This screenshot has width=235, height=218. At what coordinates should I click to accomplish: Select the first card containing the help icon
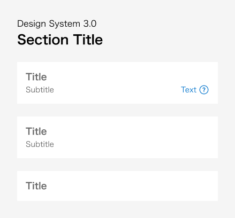[x=117, y=83]
